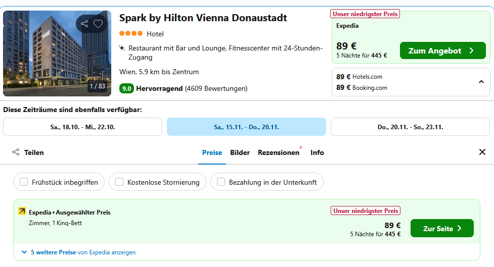494x267 pixels.
Task: Click the four orange star rating dots
Action: click(131, 34)
